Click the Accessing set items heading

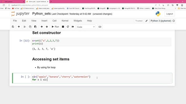coord(51,59)
